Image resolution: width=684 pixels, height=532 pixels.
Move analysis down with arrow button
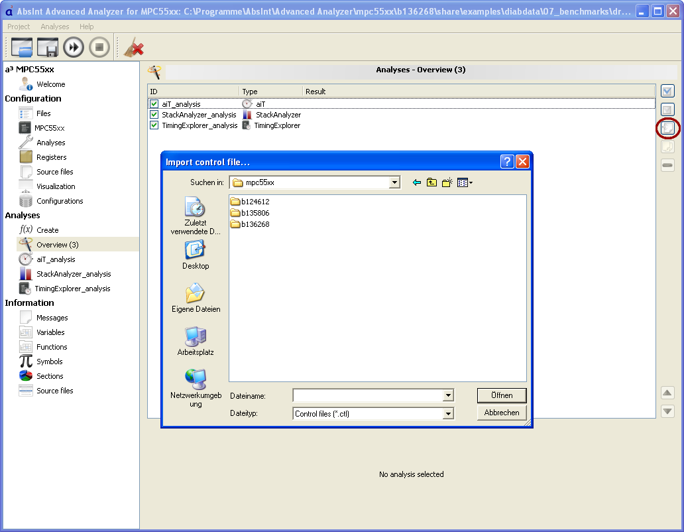pos(667,411)
